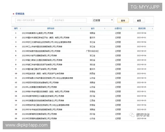Open row 12 bond name in 湖南省

point(40,82)
